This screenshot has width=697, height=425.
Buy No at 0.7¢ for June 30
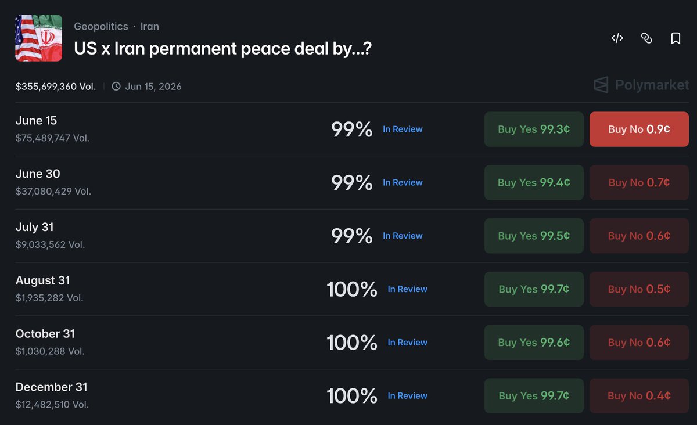(x=639, y=182)
